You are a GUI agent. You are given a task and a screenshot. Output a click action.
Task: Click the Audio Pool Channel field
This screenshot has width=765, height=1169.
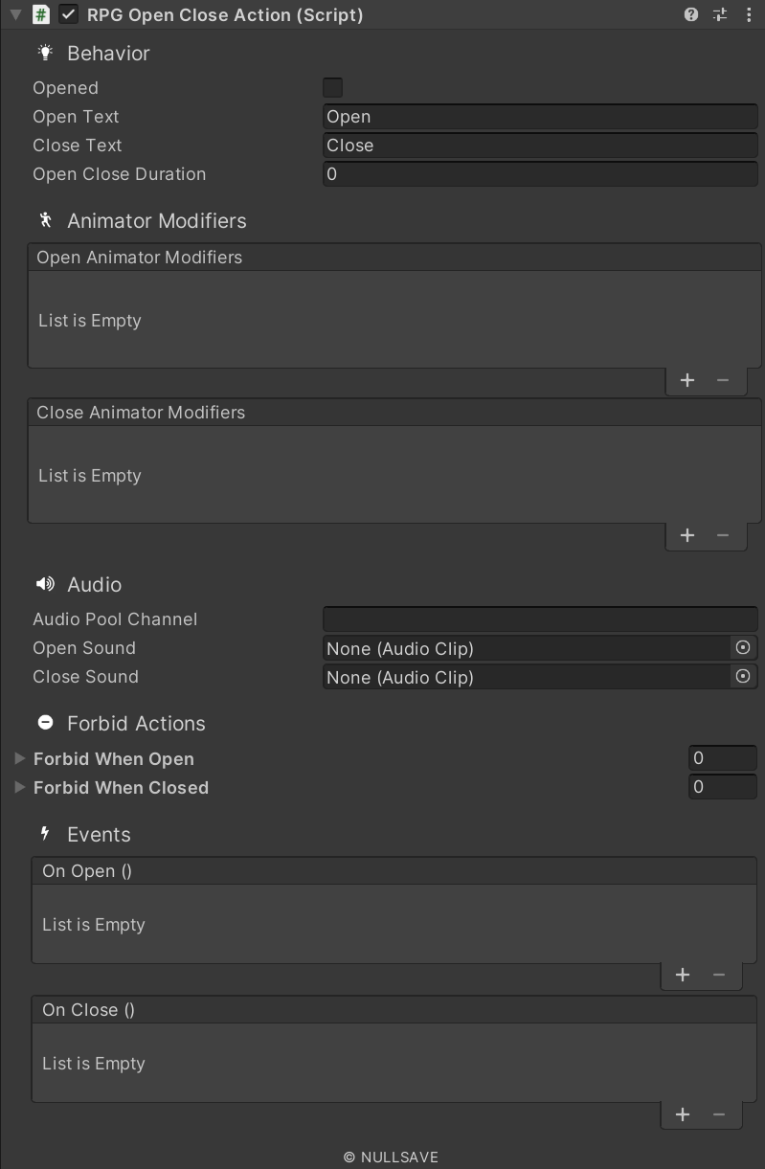tap(540, 619)
